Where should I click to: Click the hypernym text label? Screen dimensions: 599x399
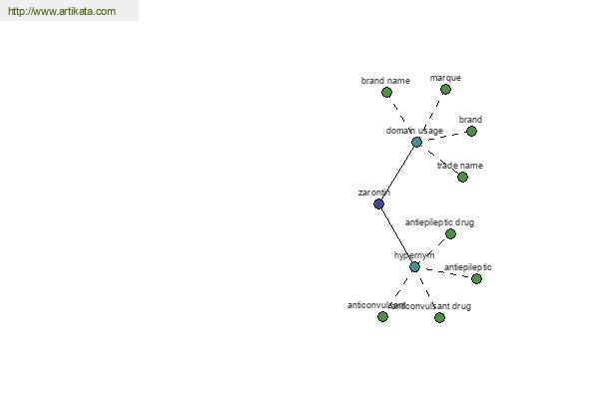414,255
